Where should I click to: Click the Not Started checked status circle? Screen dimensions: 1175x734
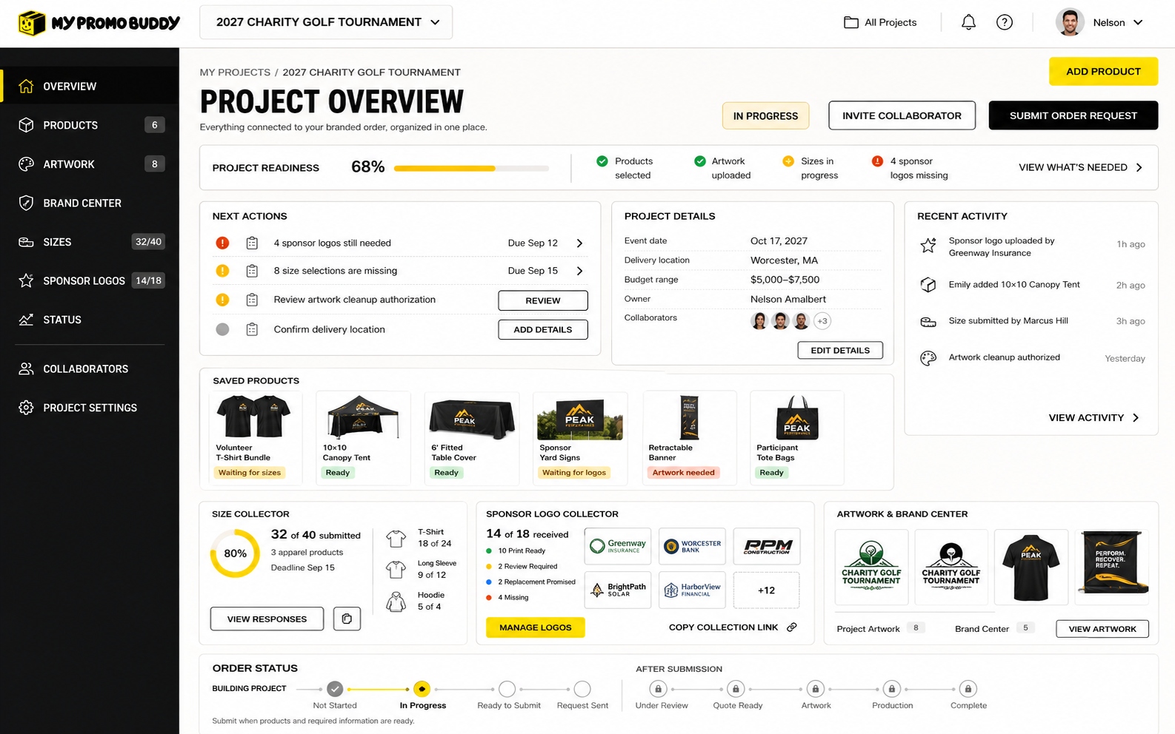tap(335, 689)
